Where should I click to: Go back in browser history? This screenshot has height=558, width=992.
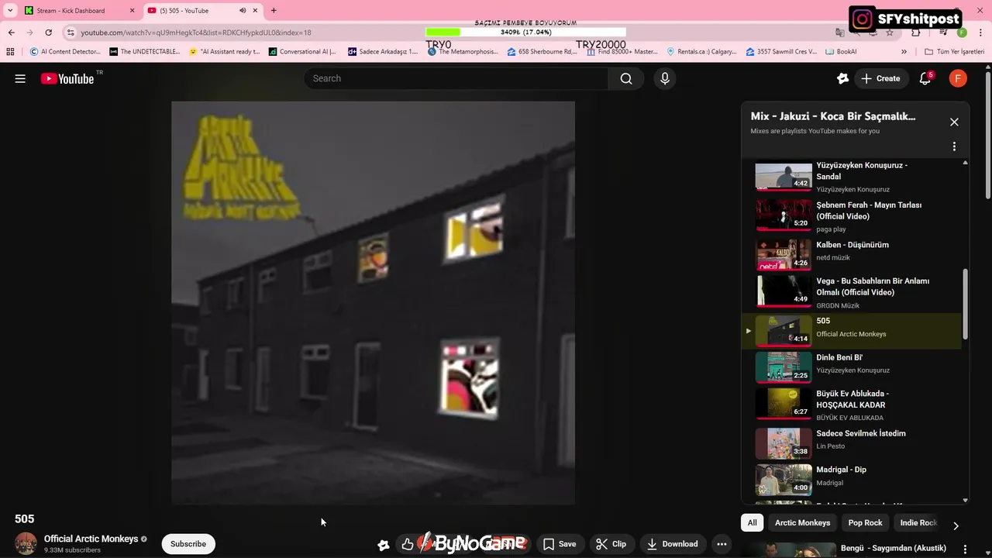[x=11, y=33]
